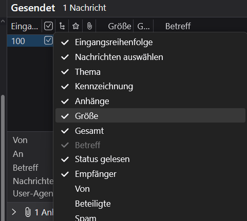The width and height of the screenshot is (247, 221).
Task: Click the select-messages checkbox column header
Action: pos(48,26)
